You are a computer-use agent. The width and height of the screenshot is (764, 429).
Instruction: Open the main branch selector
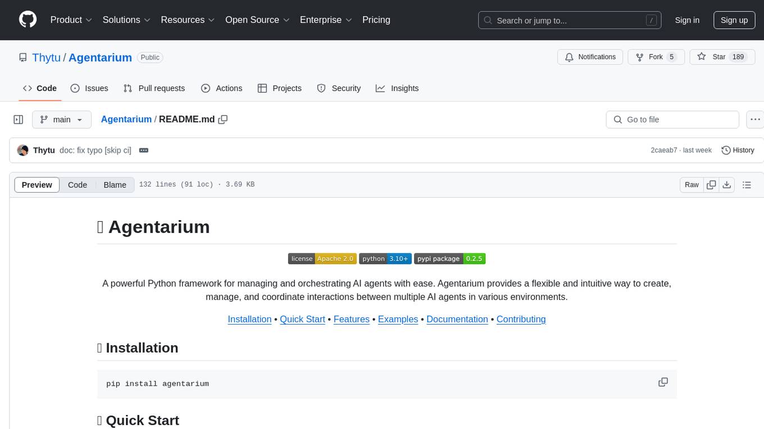click(x=61, y=120)
